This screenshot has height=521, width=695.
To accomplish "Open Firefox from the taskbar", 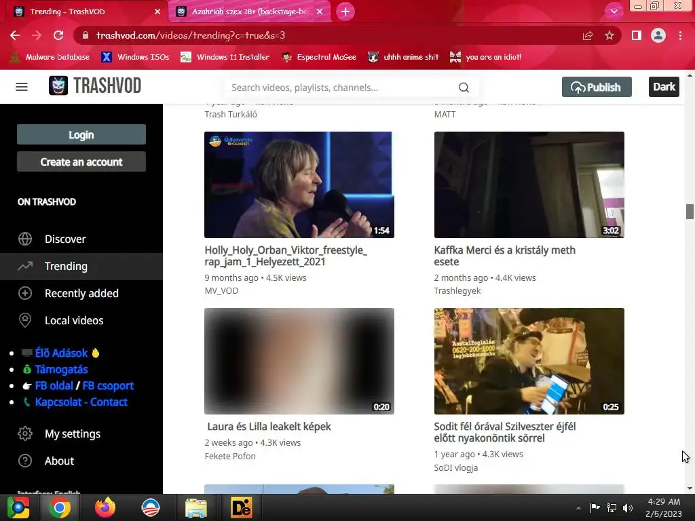I will pyautogui.click(x=105, y=507).
